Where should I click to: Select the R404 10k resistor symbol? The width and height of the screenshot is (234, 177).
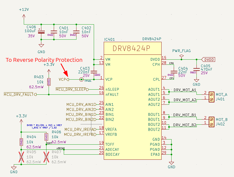[x=21, y=142]
